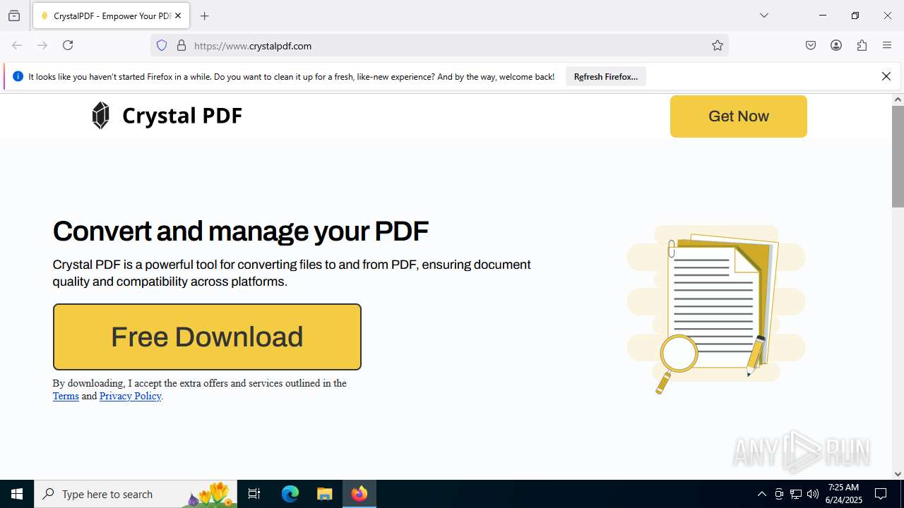Launch Microsoft Edge from taskbar
The width and height of the screenshot is (904, 508).
click(x=290, y=494)
